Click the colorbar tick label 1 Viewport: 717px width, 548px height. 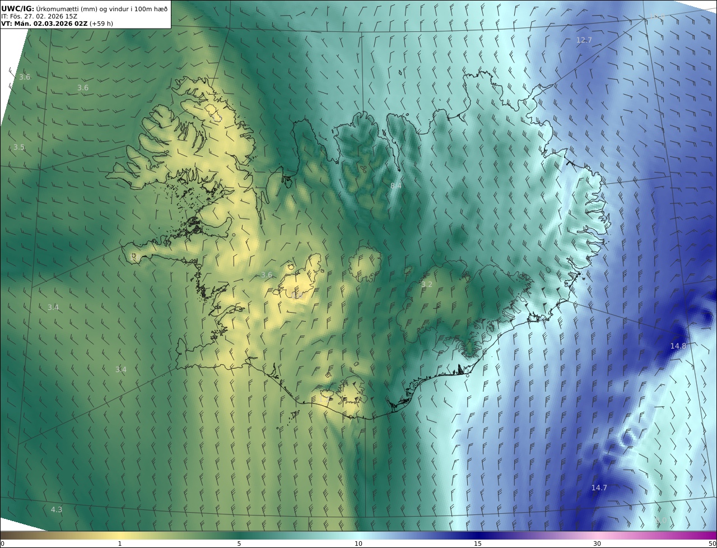(120, 544)
